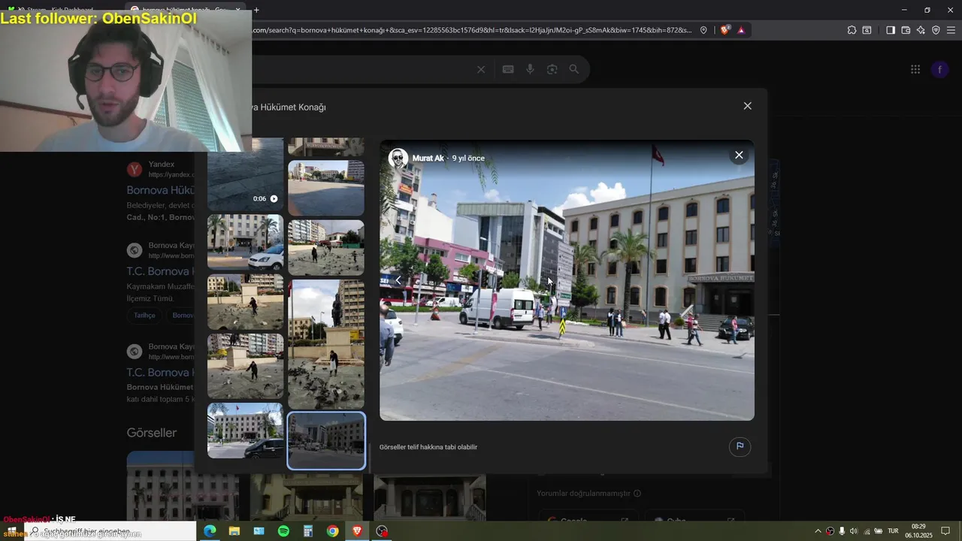Open volume control in system tray
Image resolution: width=962 pixels, height=541 pixels.
[x=853, y=531]
